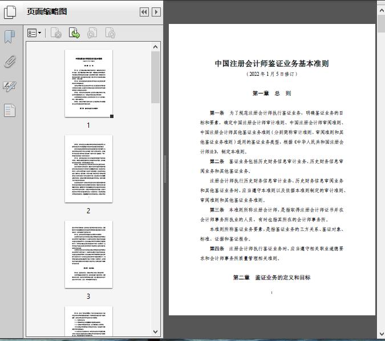
Task: Click the right arrow panel button
Action: pyautogui.click(x=156, y=12)
